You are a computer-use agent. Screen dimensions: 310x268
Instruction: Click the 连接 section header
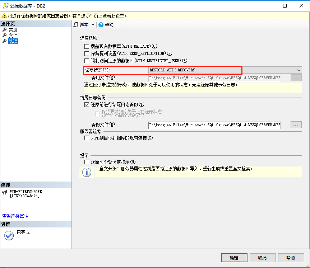coord(36,185)
